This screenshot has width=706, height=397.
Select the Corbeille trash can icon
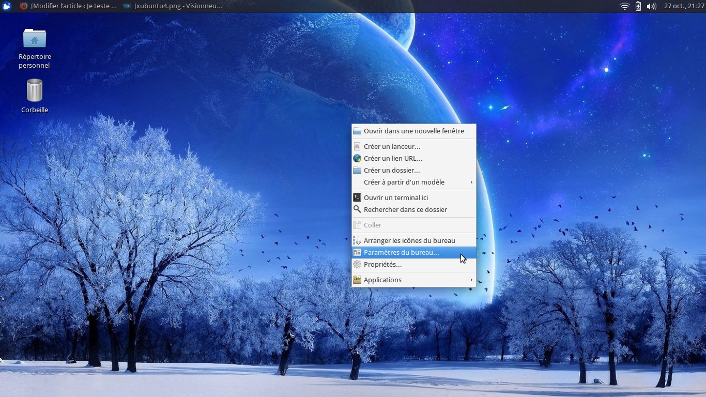pos(35,90)
